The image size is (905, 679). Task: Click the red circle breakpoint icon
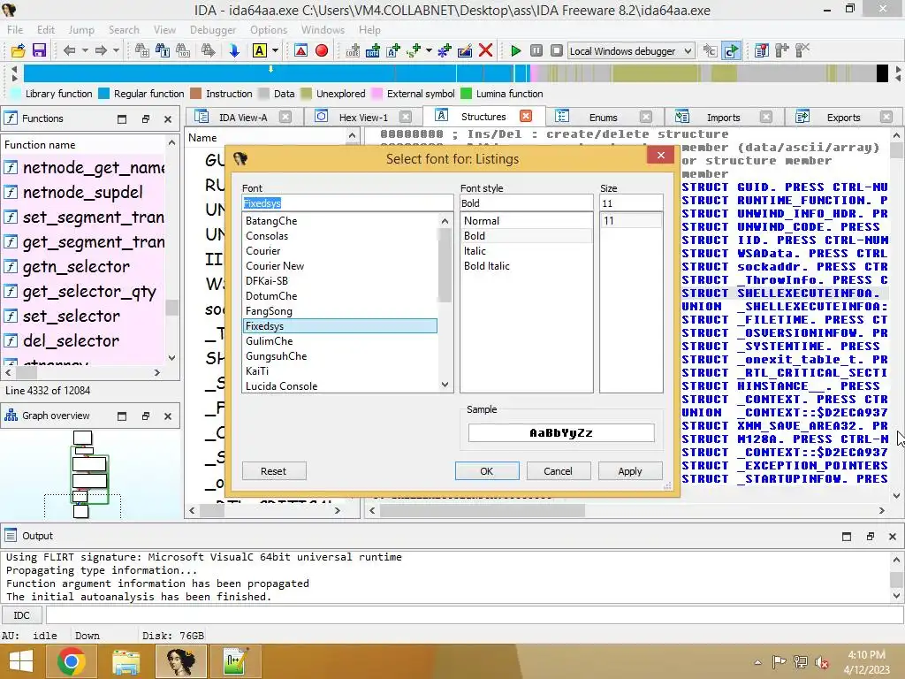point(322,50)
